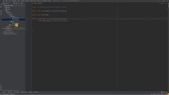Open the File menu
Viewport: 169px width, 95px height.
click(x=4, y=1)
